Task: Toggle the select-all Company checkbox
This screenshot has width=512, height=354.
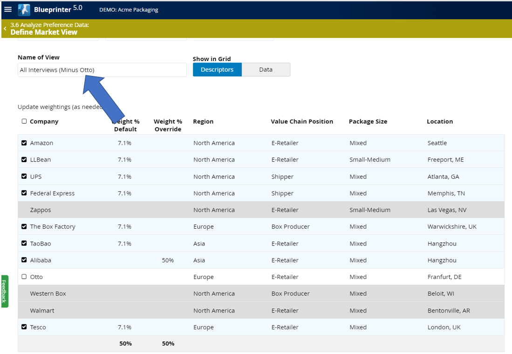Action: click(24, 121)
